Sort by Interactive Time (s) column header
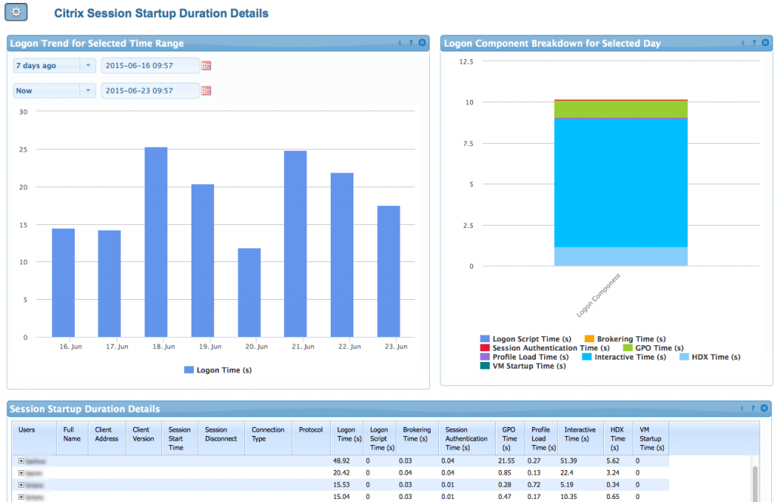This screenshot has width=775, height=502. coord(580,438)
